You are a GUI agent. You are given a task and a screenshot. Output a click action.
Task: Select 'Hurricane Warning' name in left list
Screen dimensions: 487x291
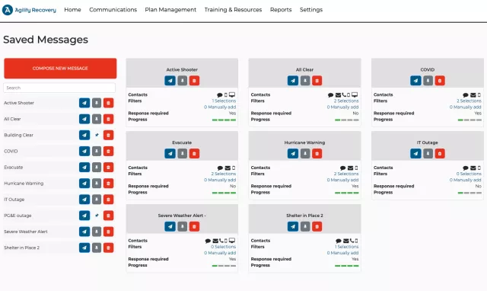coord(24,184)
